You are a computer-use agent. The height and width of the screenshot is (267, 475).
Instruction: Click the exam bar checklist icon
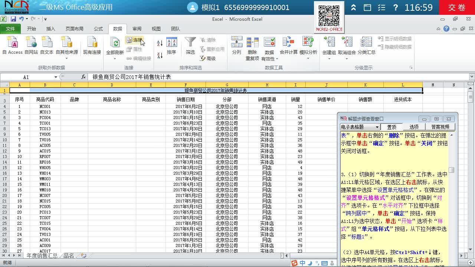[381, 7]
